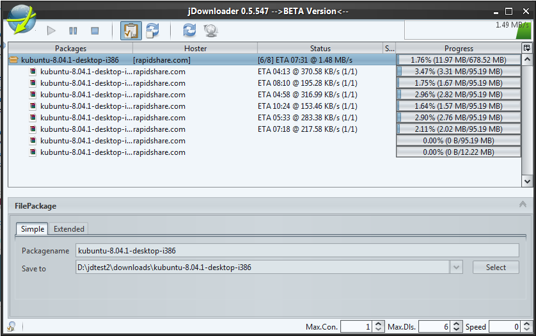This screenshot has width=536, height=336.
Task: Click the Select button for save folder
Action: point(496,268)
